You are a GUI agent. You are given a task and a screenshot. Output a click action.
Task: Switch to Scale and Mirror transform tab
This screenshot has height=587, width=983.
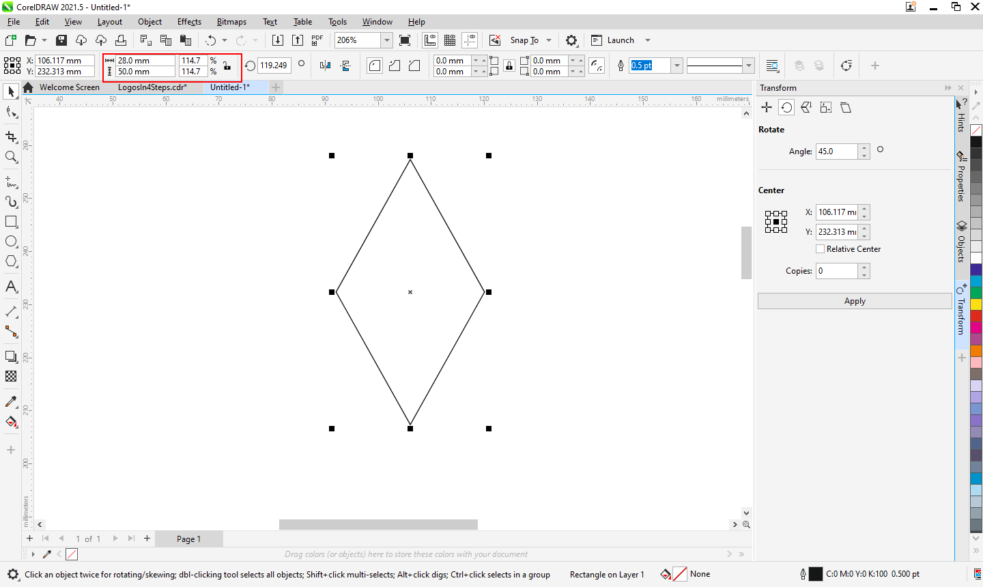pos(806,107)
